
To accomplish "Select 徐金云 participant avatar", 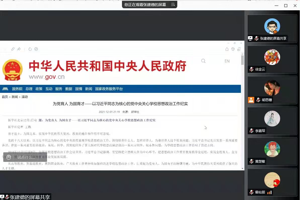I will (x=272, y=57).
